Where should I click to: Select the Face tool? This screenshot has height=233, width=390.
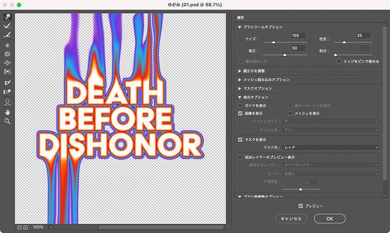(7, 102)
